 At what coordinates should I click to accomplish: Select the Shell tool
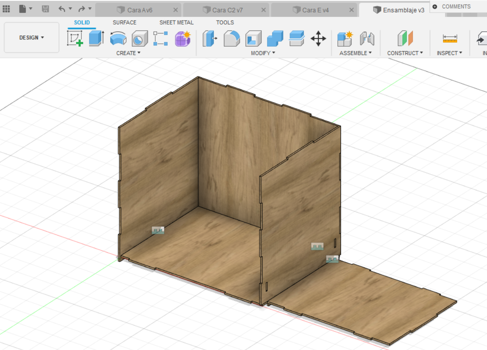pyautogui.click(x=253, y=39)
